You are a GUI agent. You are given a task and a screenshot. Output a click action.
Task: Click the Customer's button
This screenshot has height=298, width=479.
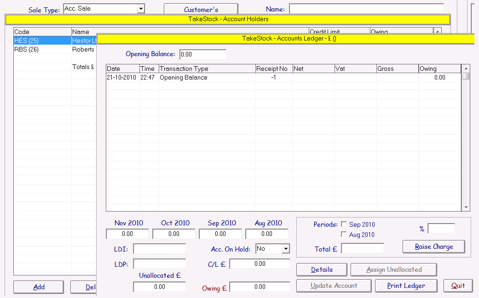(x=201, y=9)
